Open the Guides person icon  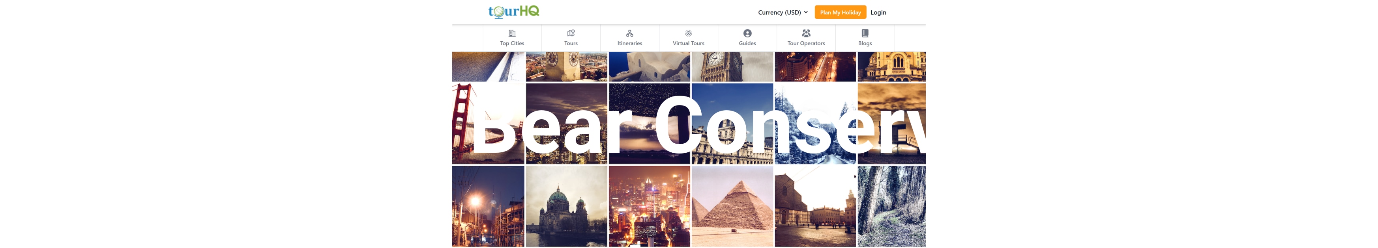(x=747, y=33)
